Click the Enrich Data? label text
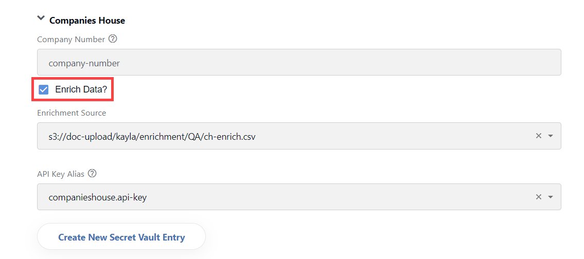 point(81,89)
